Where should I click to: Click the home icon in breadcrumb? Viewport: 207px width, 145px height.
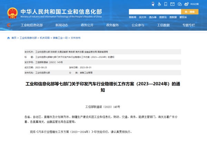coord(9,38)
